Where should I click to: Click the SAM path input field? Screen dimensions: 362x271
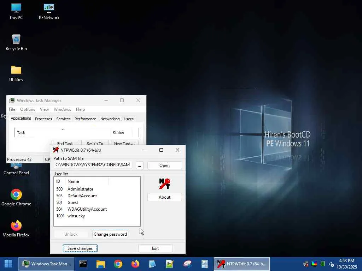tap(93, 165)
